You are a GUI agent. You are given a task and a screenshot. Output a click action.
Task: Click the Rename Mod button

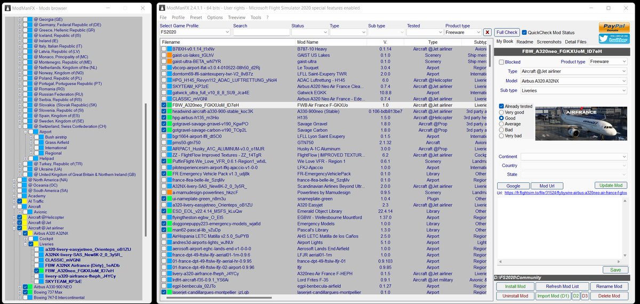[x=609, y=286]
